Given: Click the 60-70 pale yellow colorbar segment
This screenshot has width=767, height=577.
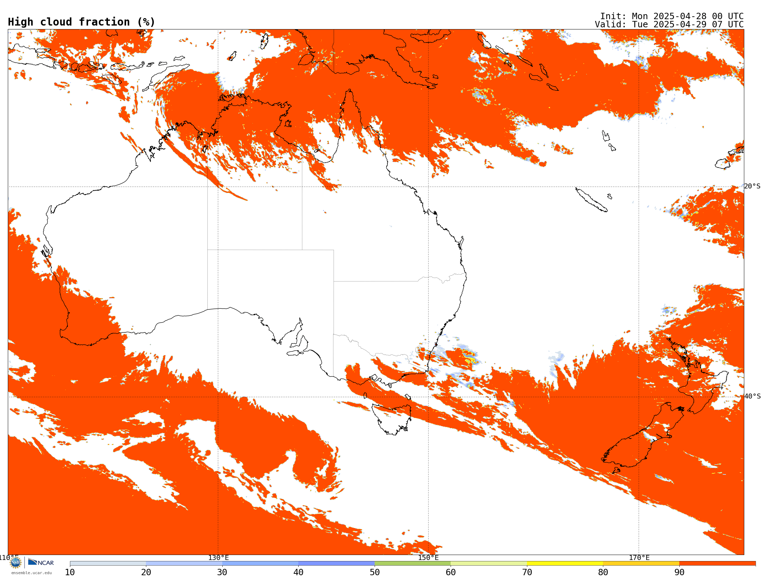Looking at the screenshot, I should coord(489,564).
